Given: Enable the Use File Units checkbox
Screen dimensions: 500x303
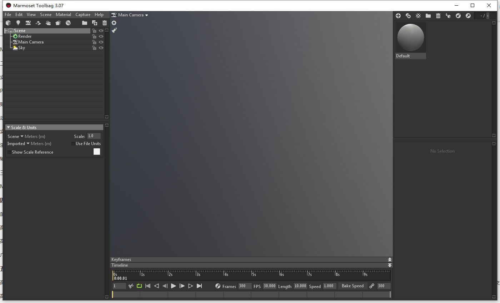Looking at the screenshot, I should pyautogui.click(x=73, y=144).
